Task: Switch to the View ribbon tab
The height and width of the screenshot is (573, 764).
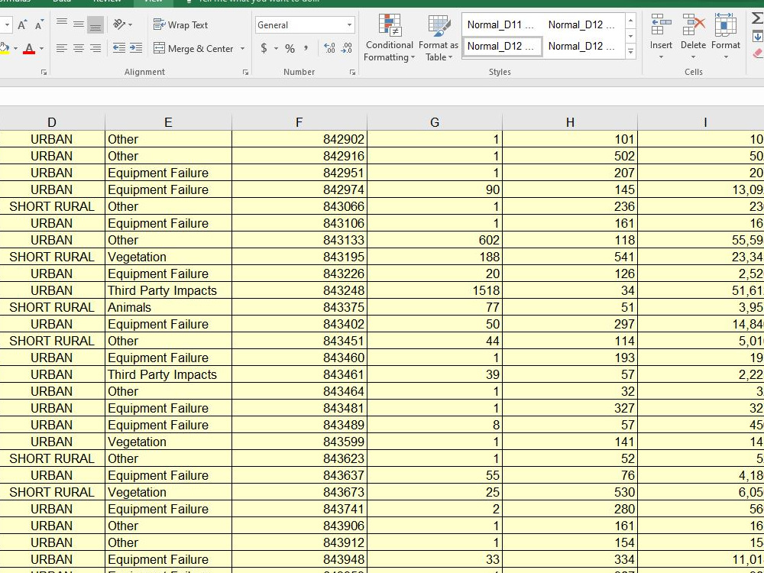Action: pos(154,2)
